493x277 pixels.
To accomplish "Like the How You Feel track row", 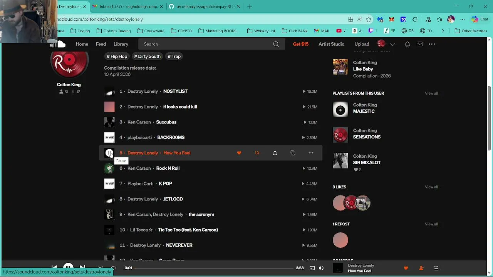I will click(x=239, y=153).
